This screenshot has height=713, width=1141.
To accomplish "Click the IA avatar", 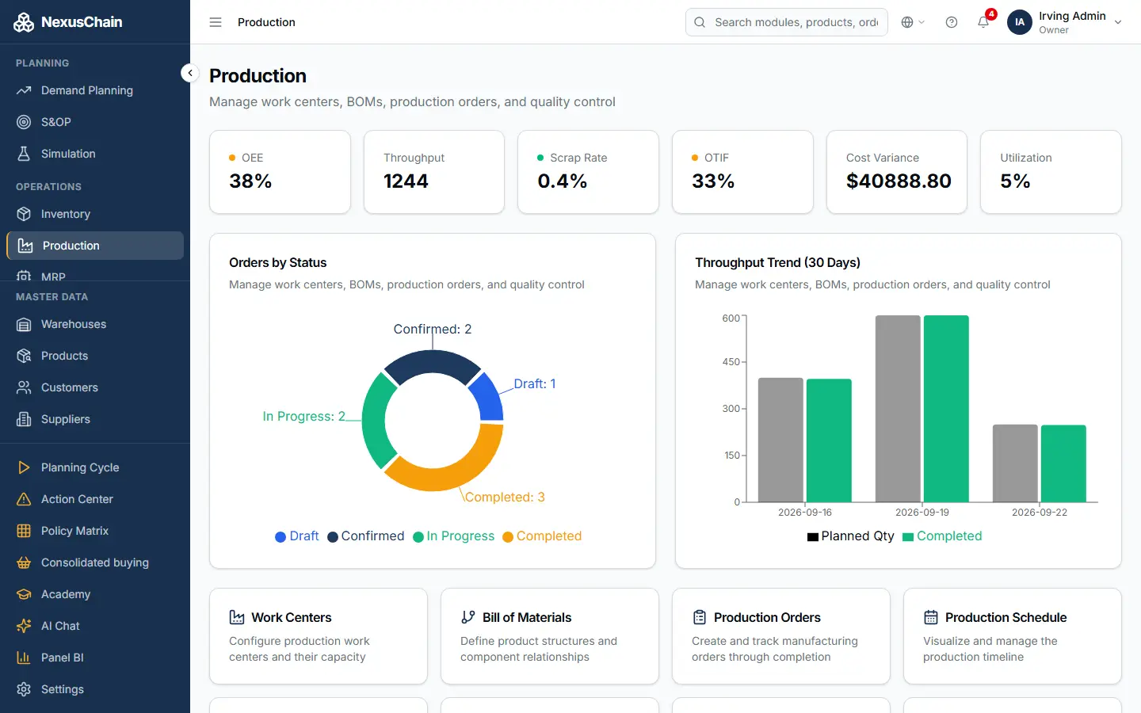I will 1020,22.
